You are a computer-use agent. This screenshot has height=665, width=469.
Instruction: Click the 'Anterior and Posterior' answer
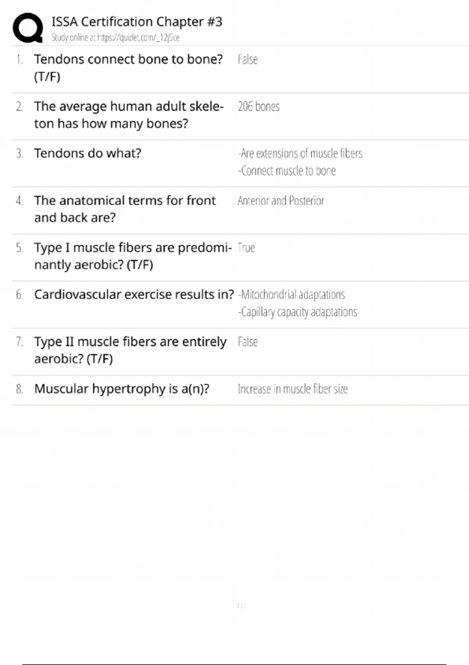pos(281,201)
